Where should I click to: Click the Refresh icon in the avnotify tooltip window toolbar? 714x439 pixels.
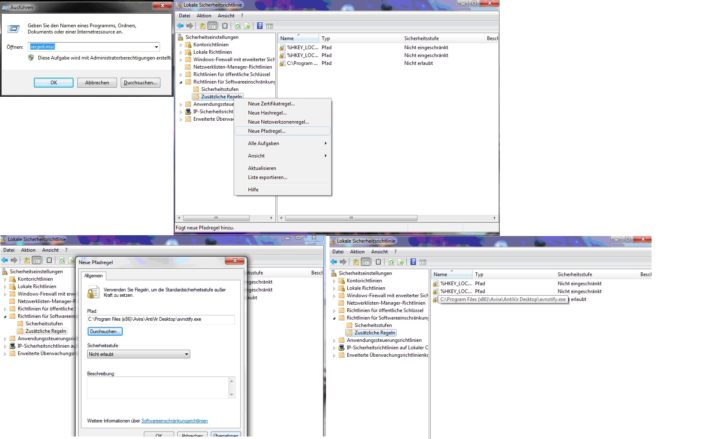point(391,262)
